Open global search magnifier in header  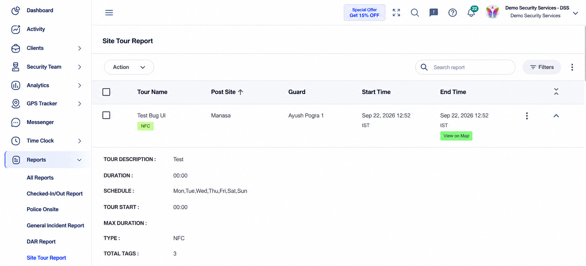point(415,13)
